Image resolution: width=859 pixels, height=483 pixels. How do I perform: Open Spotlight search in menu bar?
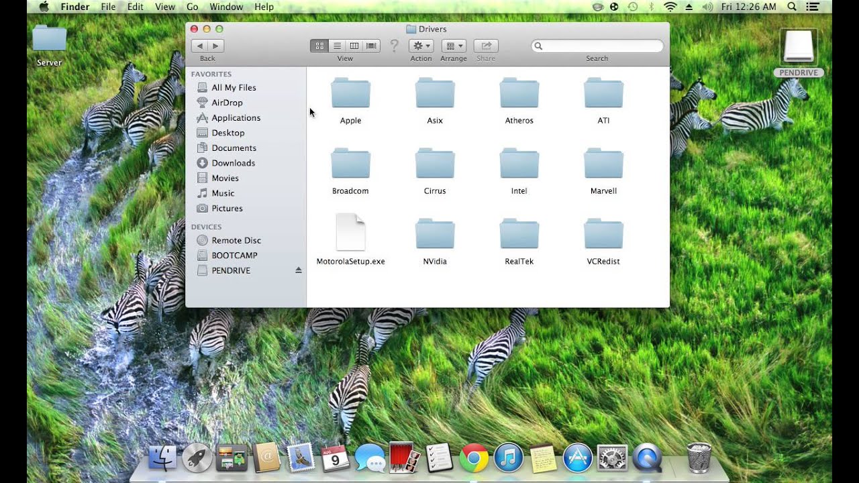(792, 7)
